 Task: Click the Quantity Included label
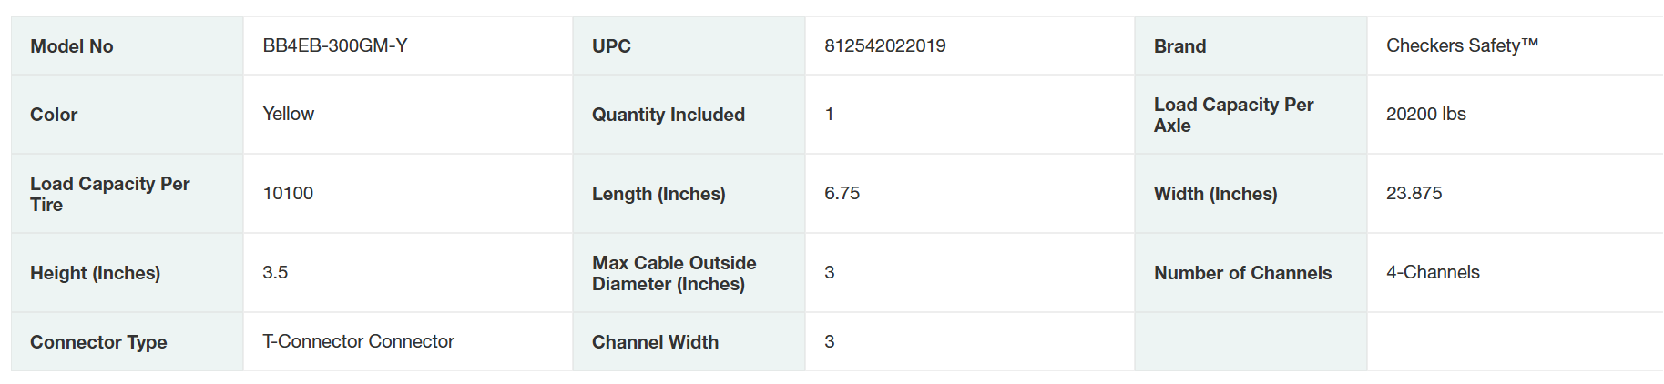click(x=669, y=115)
